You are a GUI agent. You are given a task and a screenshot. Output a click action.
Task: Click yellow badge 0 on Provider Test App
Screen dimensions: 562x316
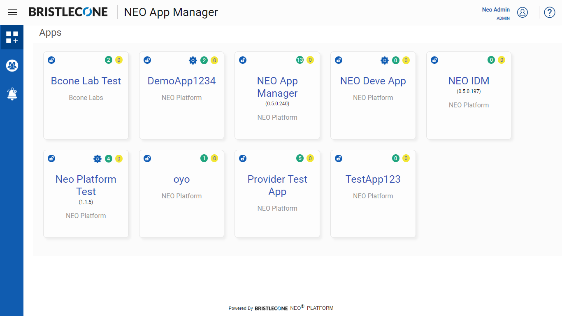tap(310, 158)
